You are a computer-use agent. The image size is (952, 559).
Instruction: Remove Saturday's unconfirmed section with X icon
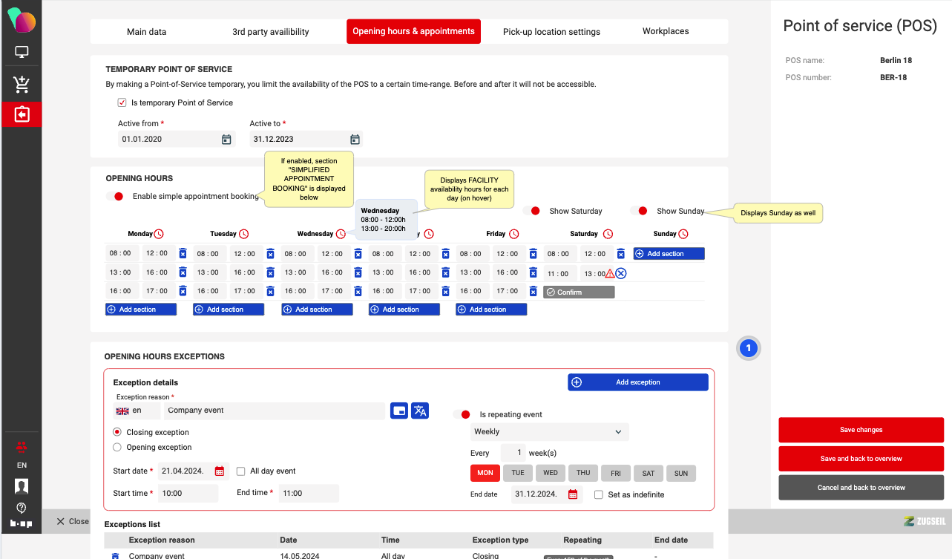(621, 273)
